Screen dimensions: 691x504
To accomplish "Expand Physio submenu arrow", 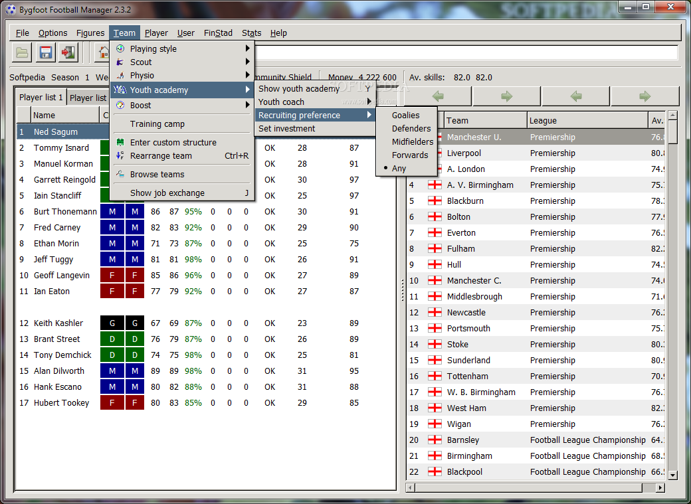I will coord(248,75).
